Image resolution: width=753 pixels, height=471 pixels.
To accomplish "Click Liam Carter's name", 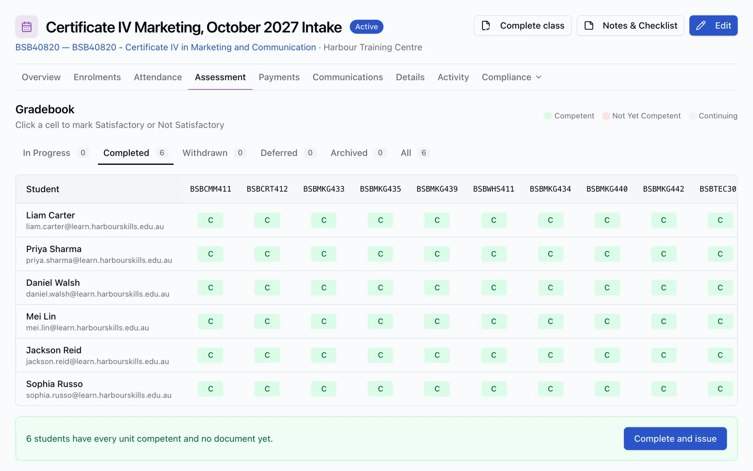I will click(50, 215).
